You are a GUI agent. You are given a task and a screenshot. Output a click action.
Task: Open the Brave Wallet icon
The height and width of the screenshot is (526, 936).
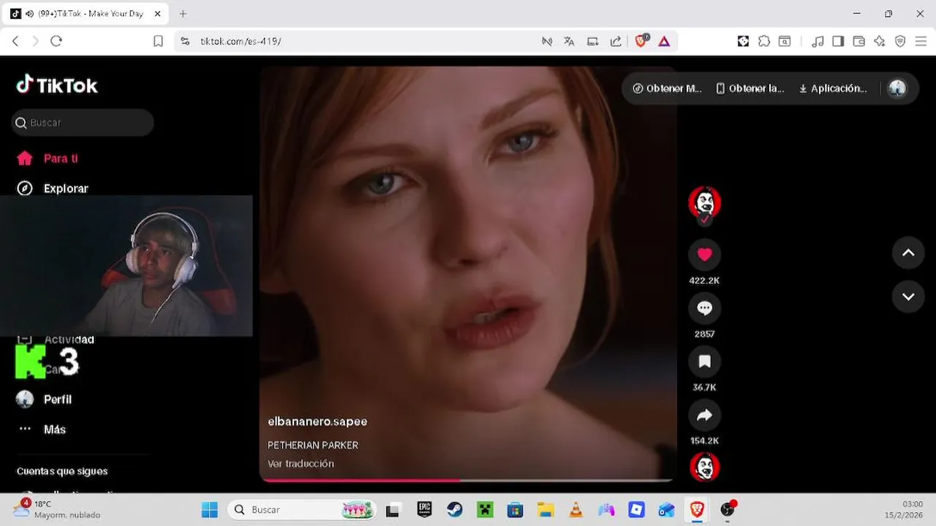(x=859, y=42)
